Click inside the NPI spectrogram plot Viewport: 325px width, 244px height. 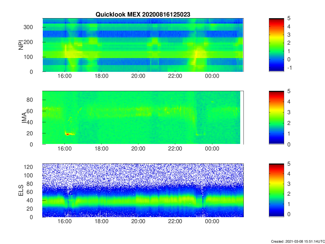[x=143, y=45]
